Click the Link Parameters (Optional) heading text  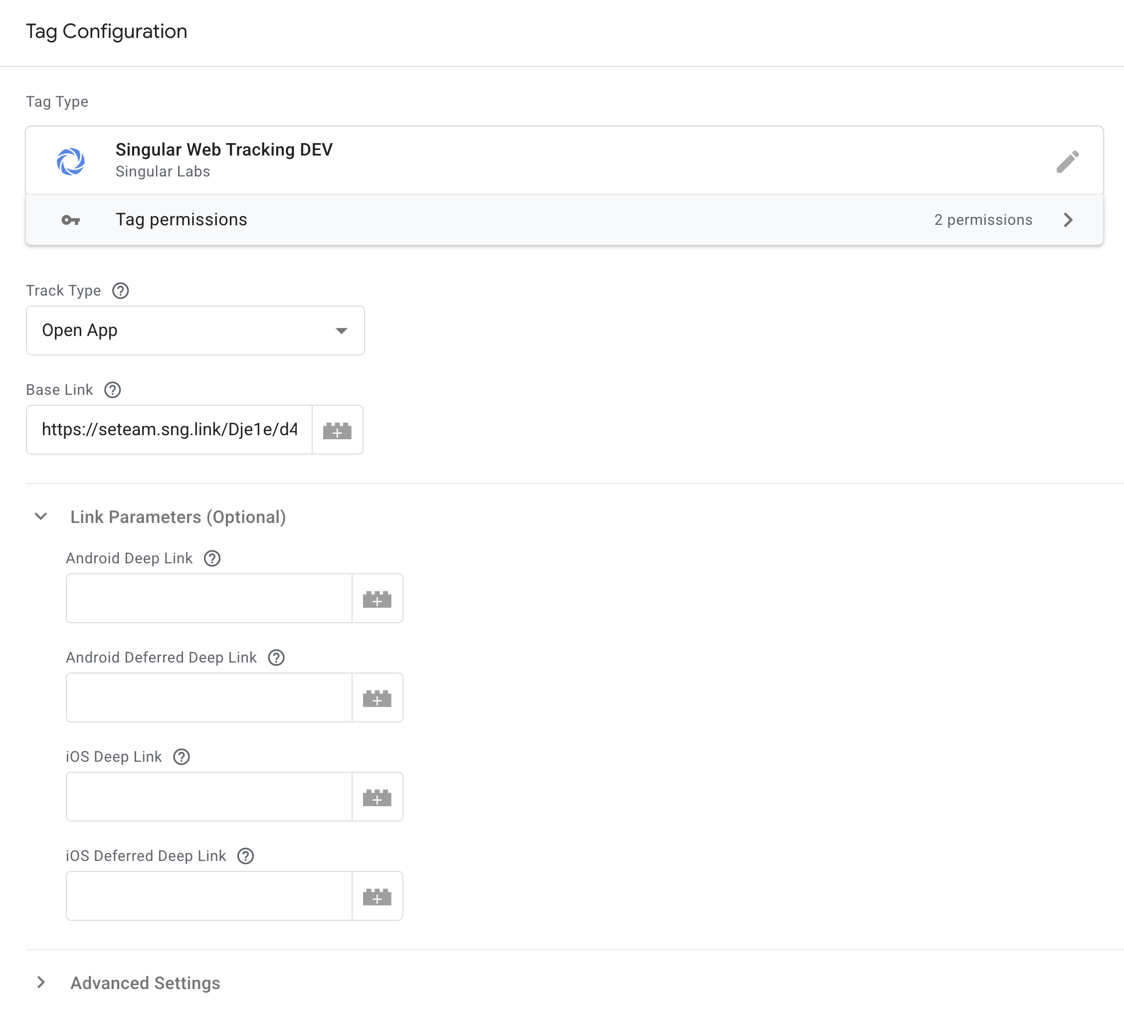178,516
